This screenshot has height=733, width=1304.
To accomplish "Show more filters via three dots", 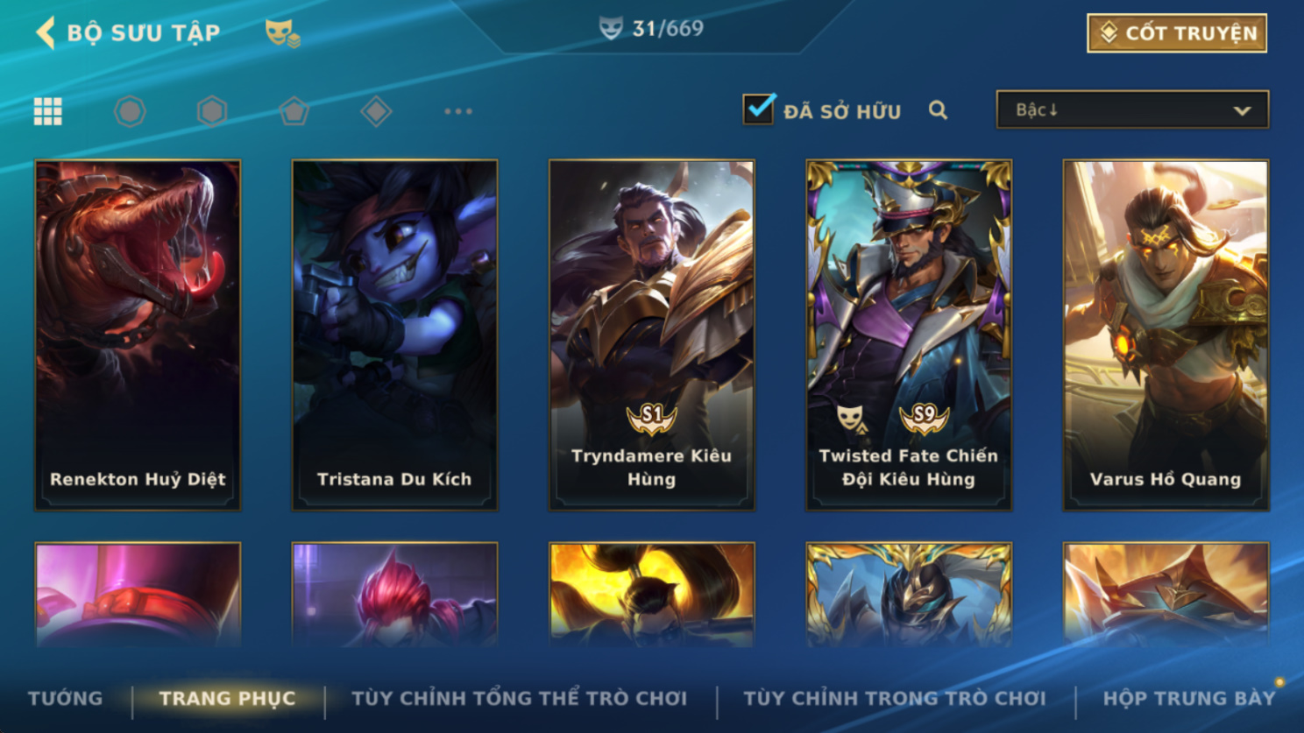I will [458, 111].
